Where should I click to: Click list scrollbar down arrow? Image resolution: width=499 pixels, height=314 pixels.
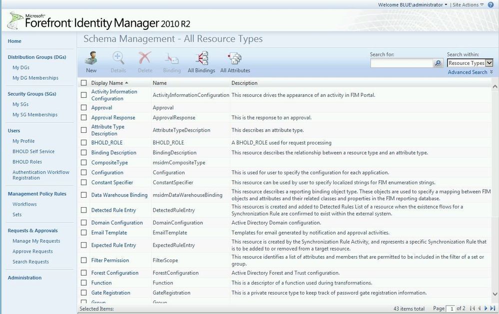[495, 294]
